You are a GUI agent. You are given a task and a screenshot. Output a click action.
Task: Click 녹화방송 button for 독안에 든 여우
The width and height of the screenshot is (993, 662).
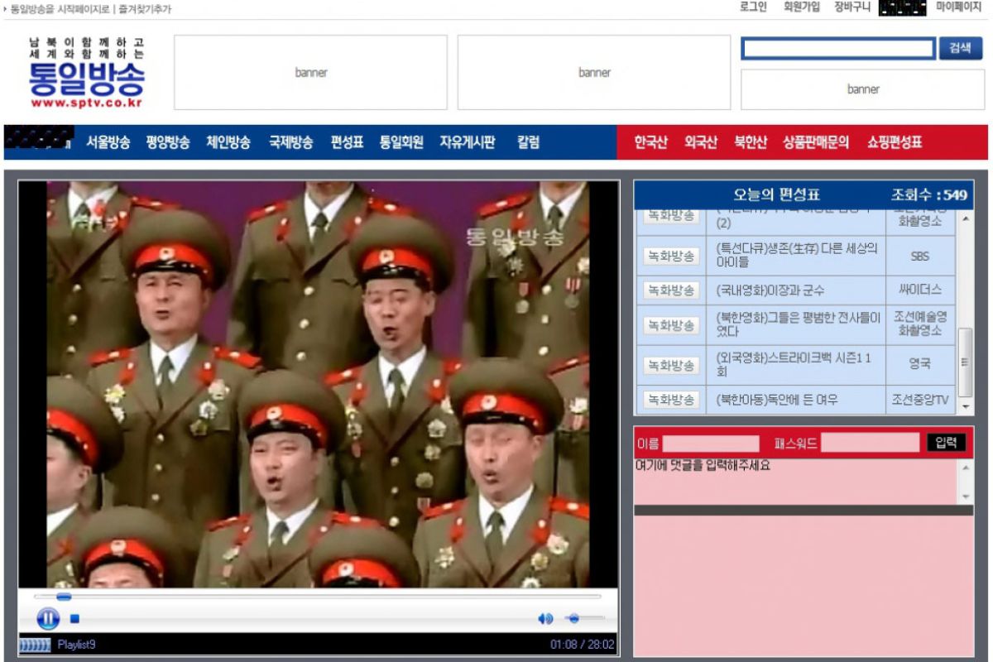click(670, 400)
